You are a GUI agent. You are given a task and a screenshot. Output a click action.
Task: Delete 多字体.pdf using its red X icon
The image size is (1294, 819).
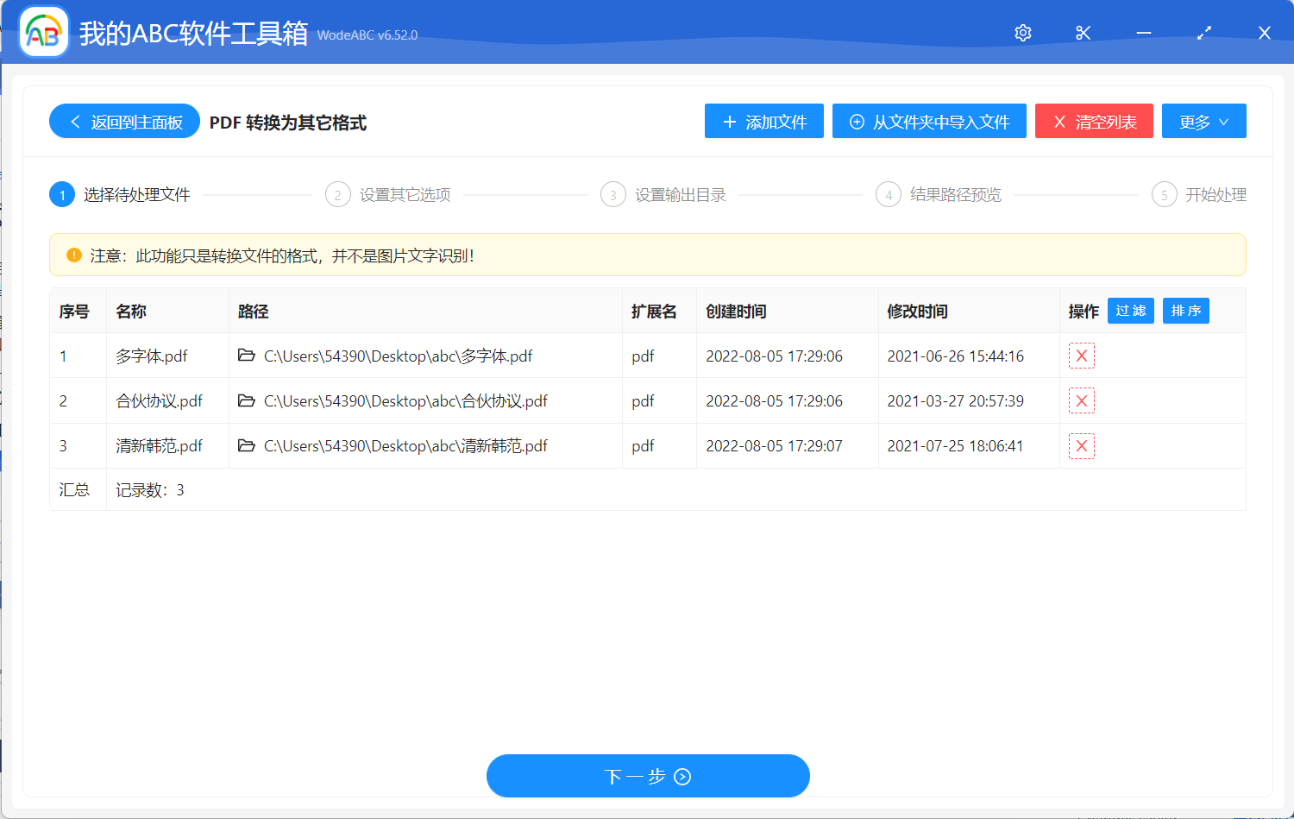[1081, 356]
